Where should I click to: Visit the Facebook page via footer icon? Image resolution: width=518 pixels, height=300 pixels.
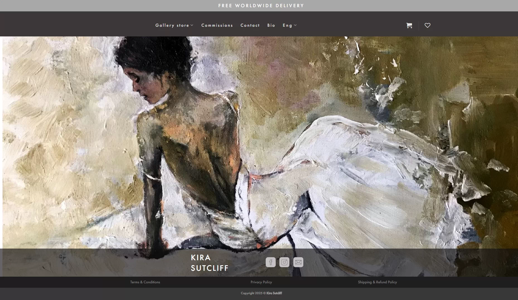(270, 262)
